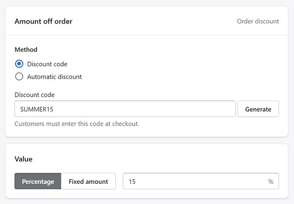Screen dimensions: 294x204
Task: Click the percent sign suffix in value field
Action: pyautogui.click(x=270, y=181)
